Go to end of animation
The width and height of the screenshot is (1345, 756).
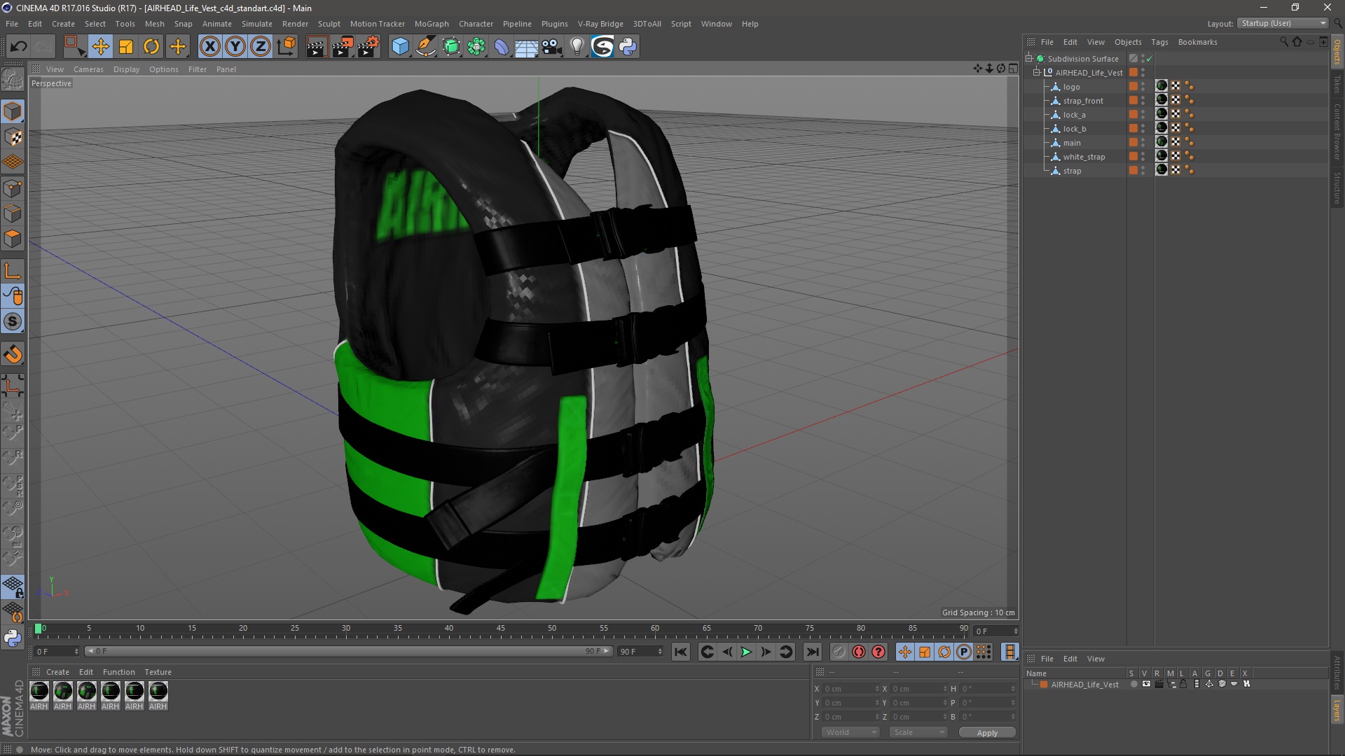pyautogui.click(x=812, y=652)
